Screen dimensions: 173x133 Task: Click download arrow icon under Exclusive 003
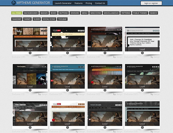click(x=142, y=90)
